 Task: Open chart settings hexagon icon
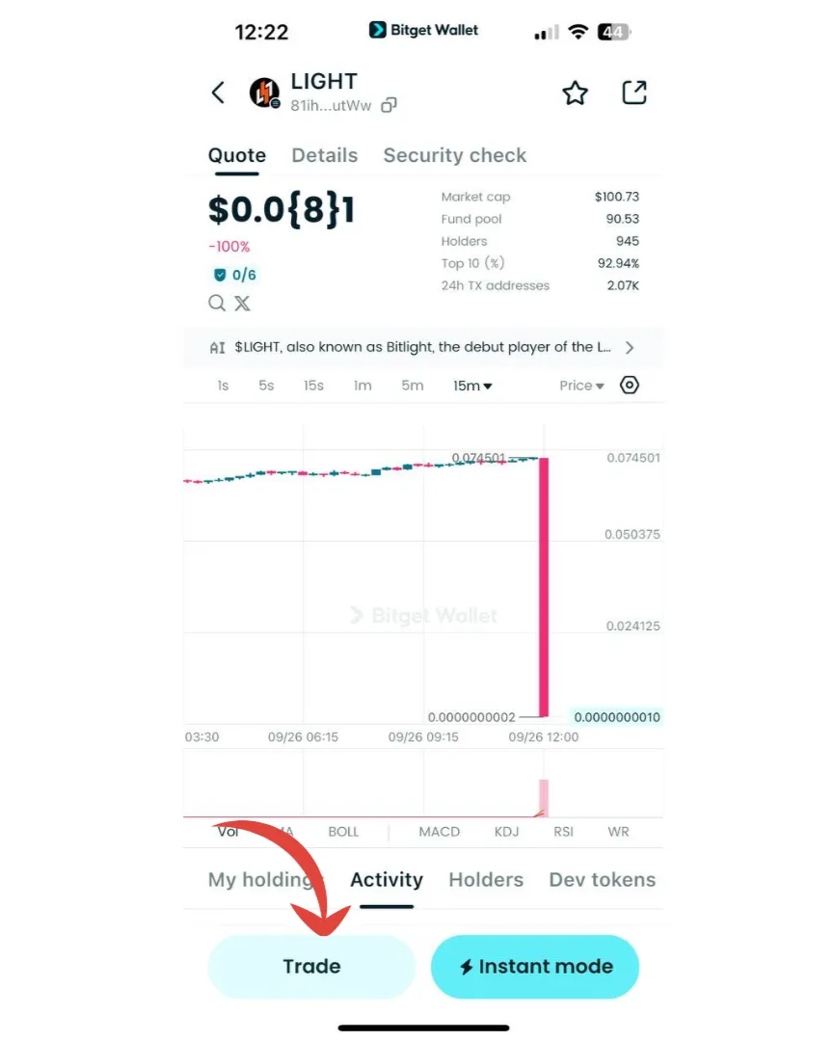point(630,386)
